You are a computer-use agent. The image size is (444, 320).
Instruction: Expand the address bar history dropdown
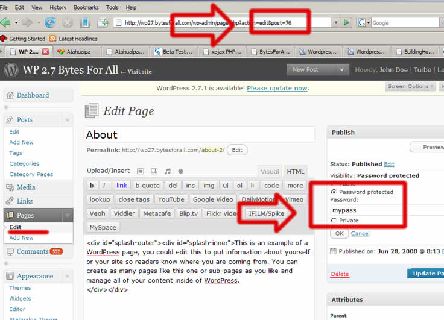click(x=335, y=22)
